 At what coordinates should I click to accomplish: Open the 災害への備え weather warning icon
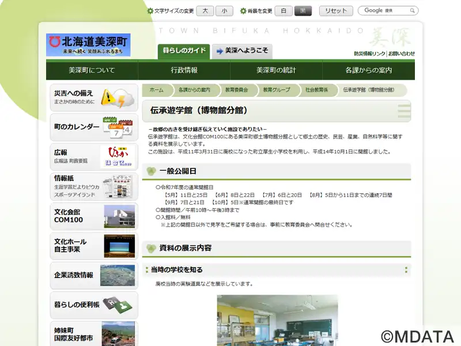(118, 98)
